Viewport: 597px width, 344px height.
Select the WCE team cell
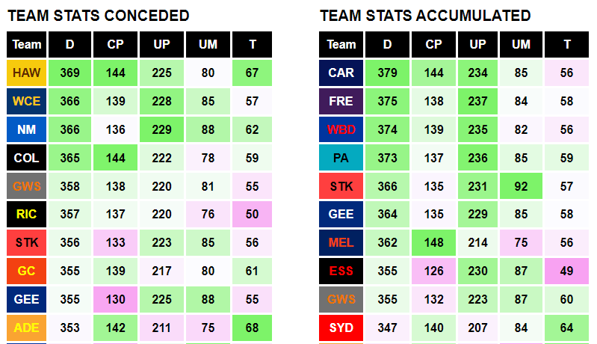[x=26, y=102]
